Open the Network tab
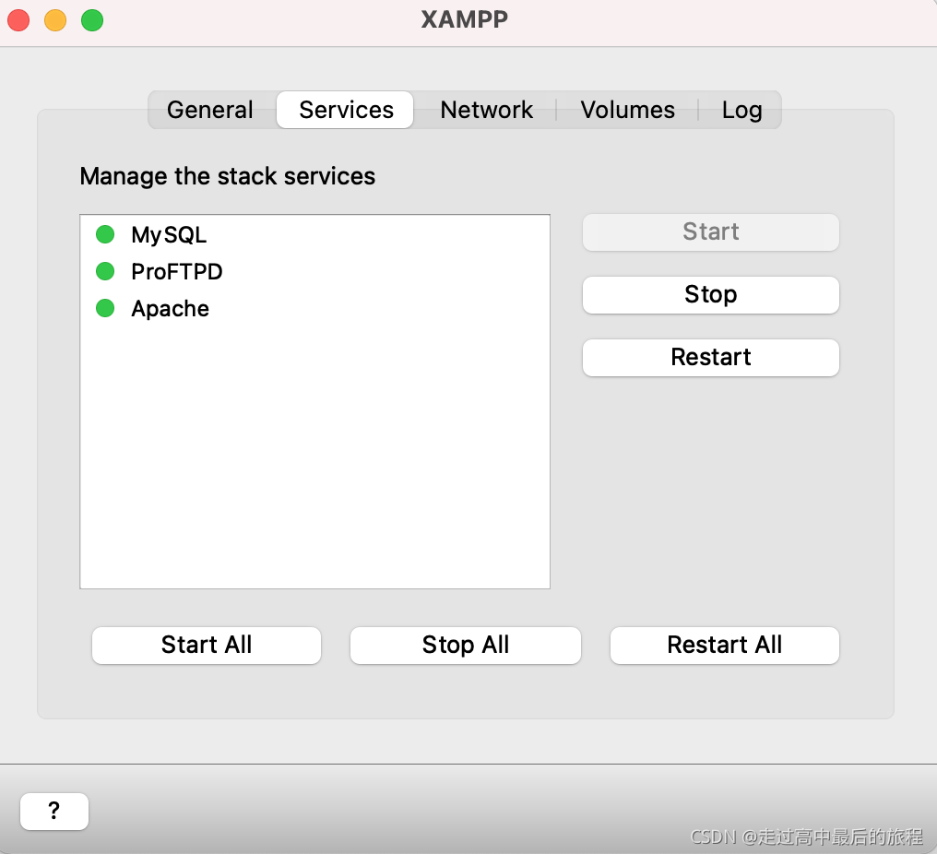 486,110
